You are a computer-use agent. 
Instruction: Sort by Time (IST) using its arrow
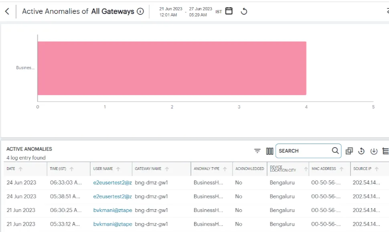pyautogui.click(x=71, y=169)
